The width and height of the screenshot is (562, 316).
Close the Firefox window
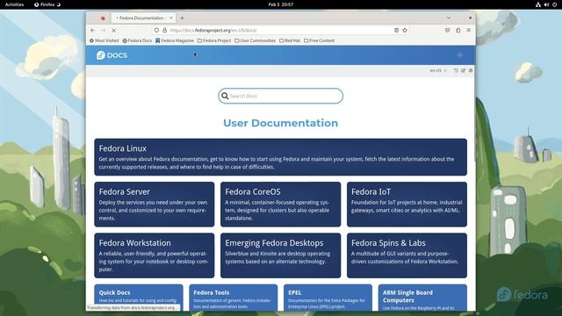pos(470,18)
